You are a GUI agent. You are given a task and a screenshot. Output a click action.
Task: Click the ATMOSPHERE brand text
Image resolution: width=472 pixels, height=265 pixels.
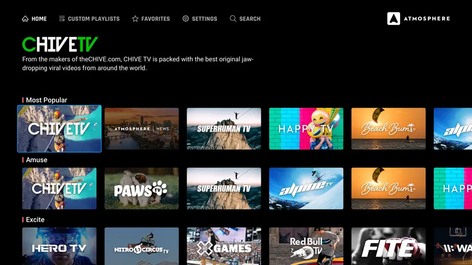pyautogui.click(x=427, y=18)
